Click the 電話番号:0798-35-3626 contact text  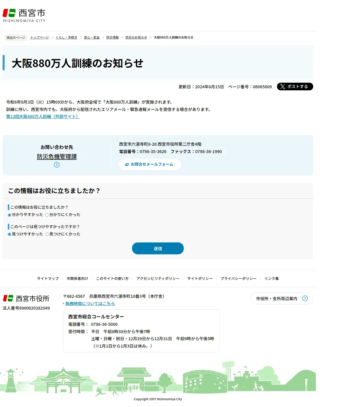tap(143, 152)
